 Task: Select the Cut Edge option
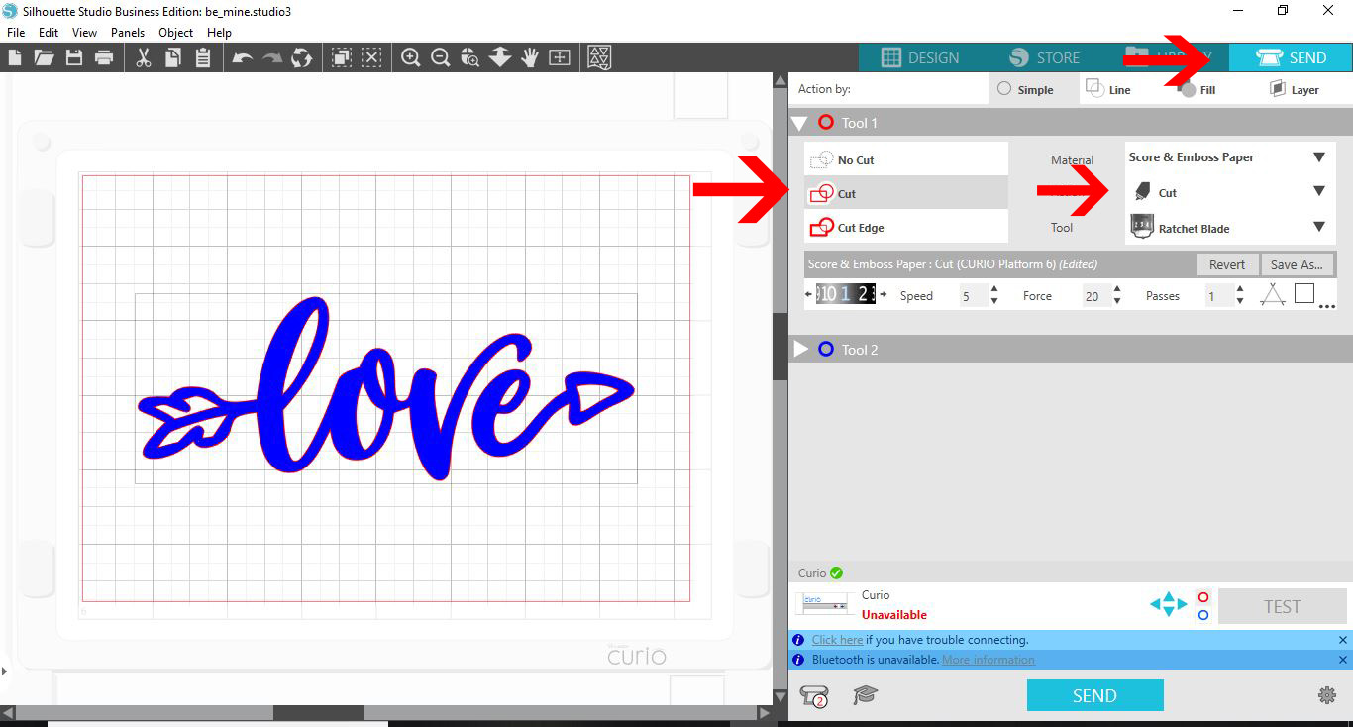(906, 227)
